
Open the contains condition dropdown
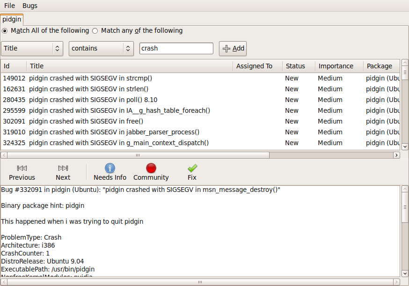[x=101, y=48]
